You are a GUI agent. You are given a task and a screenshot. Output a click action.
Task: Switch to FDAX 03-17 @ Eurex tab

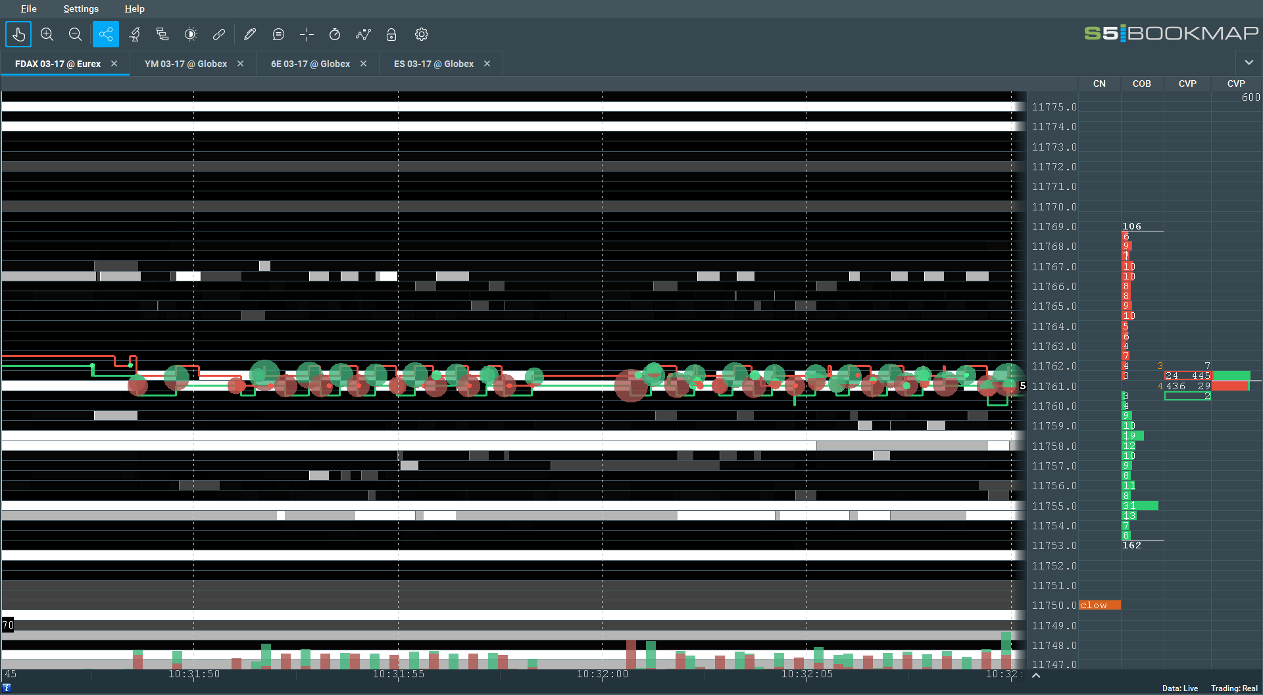(58, 64)
